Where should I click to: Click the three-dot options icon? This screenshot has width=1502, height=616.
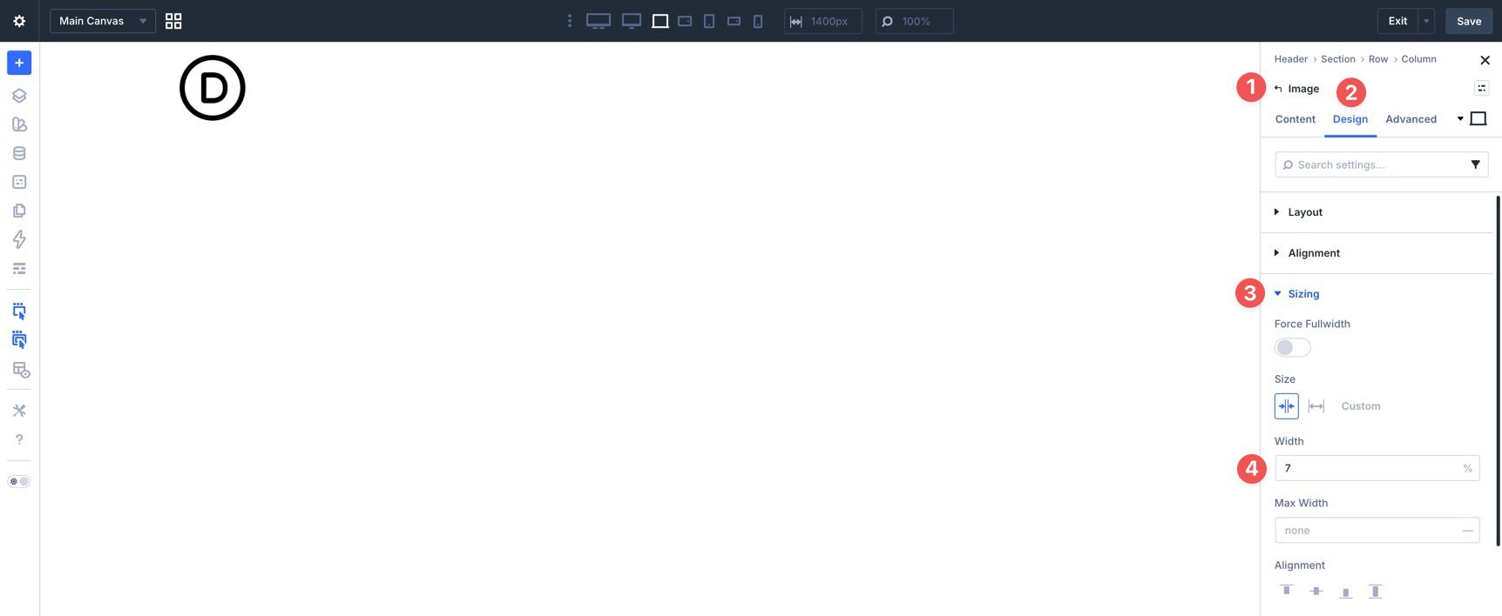(570, 21)
